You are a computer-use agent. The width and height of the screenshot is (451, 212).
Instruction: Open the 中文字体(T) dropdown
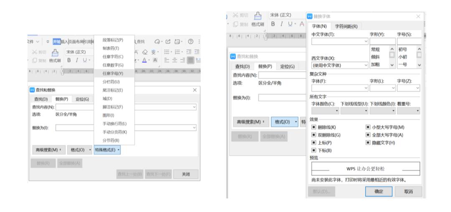(340, 41)
